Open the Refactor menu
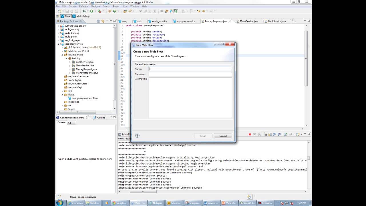 tap(83, 6)
